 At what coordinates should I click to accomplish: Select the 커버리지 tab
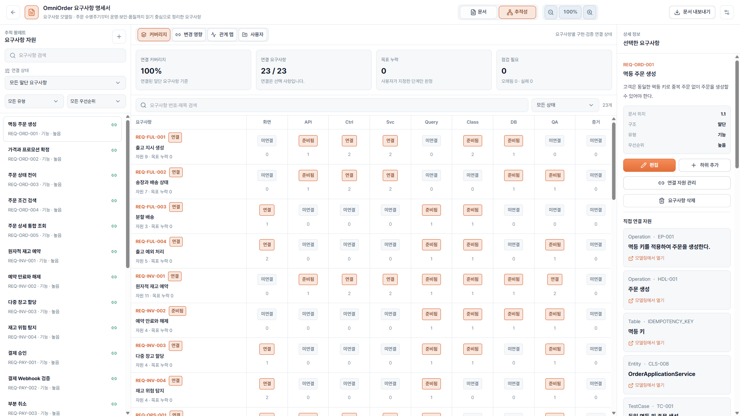click(x=154, y=35)
